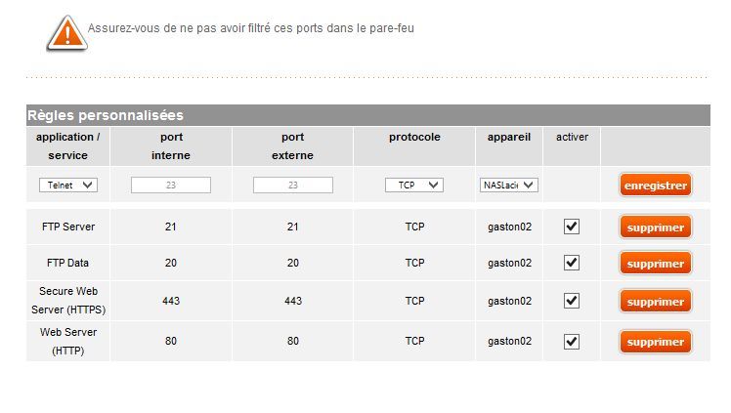Open the Telnet application dropdown
The image size is (731, 413).
coord(68,185)
